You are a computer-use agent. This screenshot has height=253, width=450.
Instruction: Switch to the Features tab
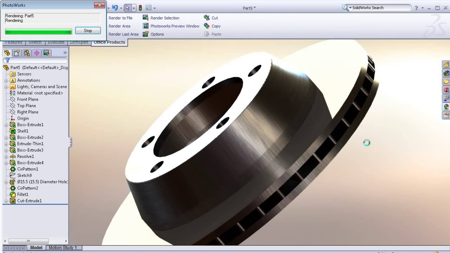[x=14, y=43]
